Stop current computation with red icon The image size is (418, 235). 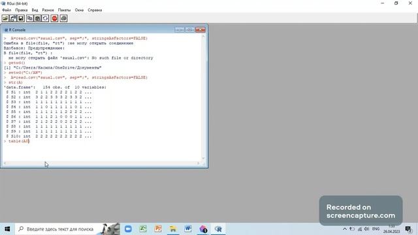[x=54, y=18]
